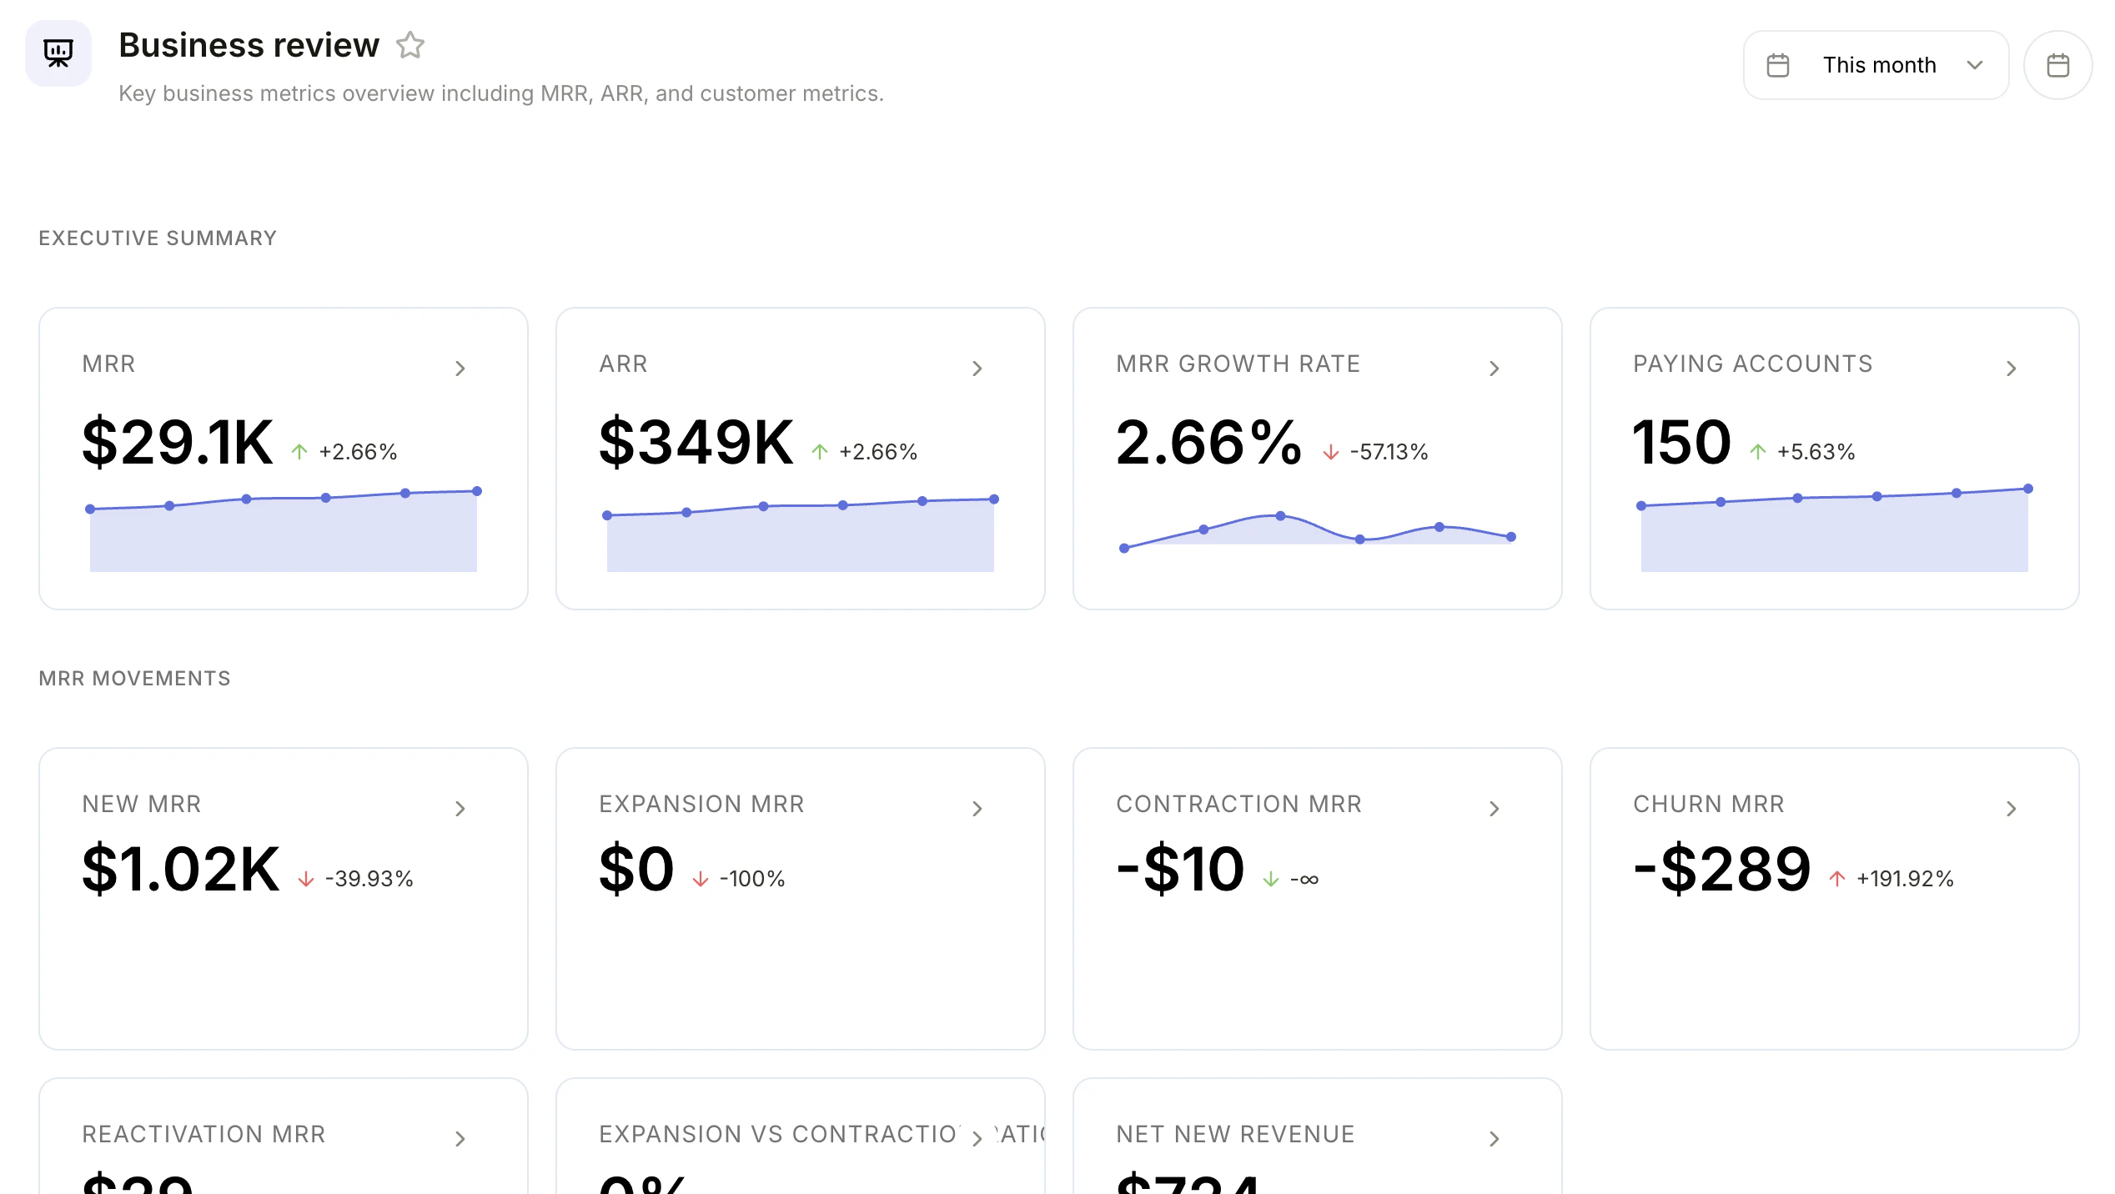The height and width of the screenshot is (1194, 2115).
Task: Open the Net New Revenue metric details
Action: [x=1495, y=1137]
